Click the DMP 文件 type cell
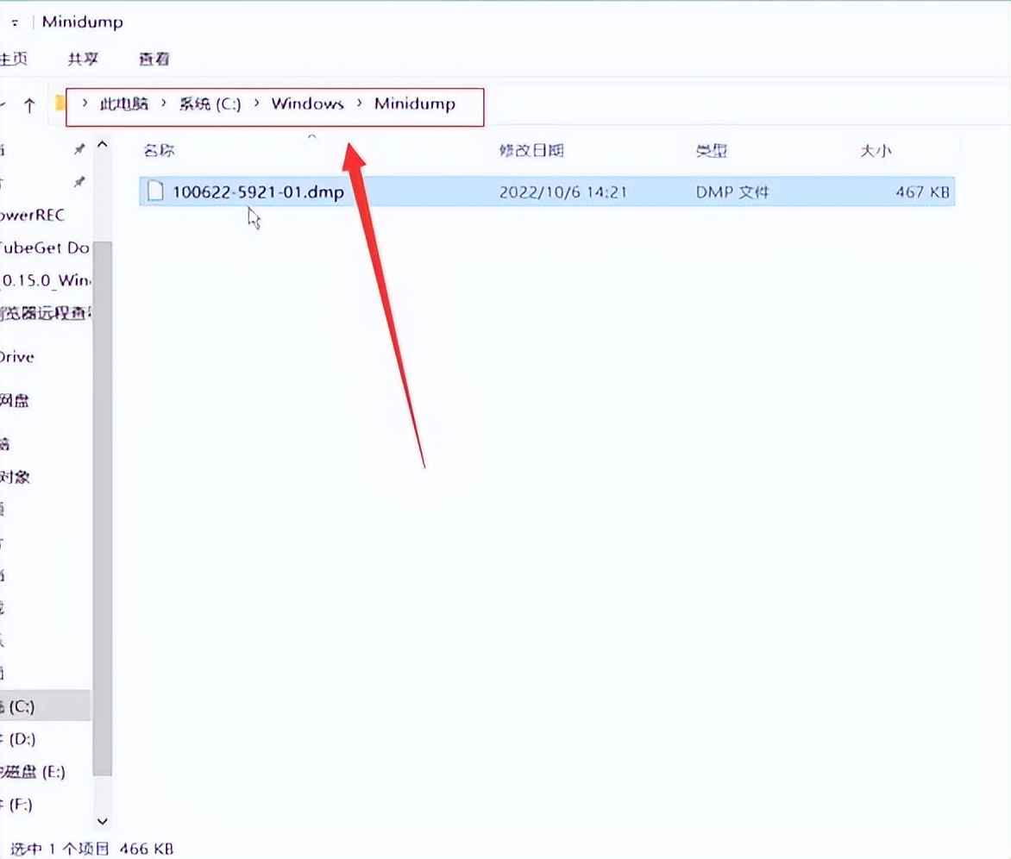The width and height of the screenshot is (1011, 859). pos(732,192)
